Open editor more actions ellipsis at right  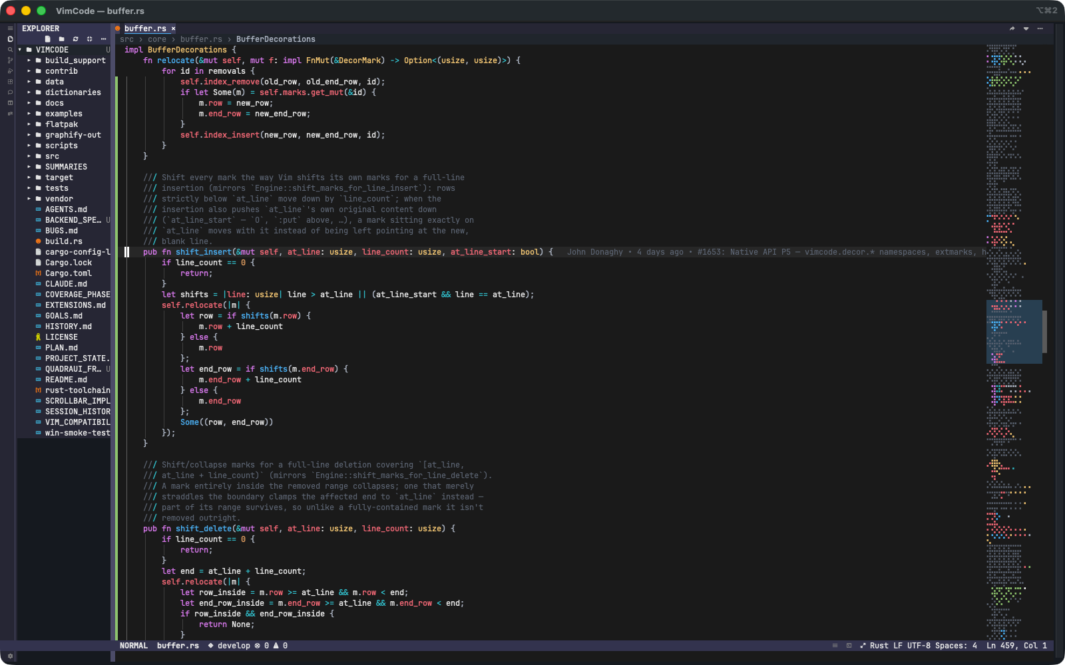pos(1040,29)
